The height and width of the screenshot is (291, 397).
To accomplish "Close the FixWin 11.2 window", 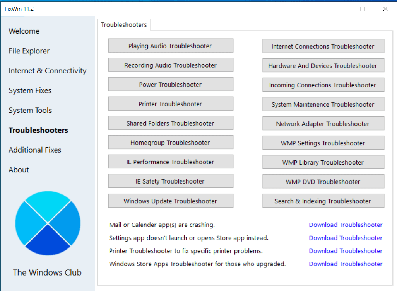I will pos(385,9).
